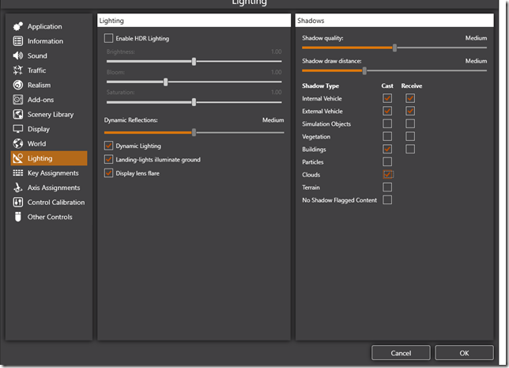Check No Shadow Flagged Content box
Image resolution: width=509 pixels, height=368 pixels.
[x=387, y=199]
